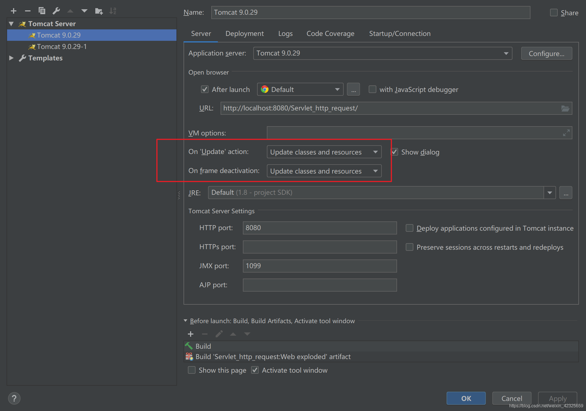586x411 pixels.
Task: Click the Remove Configuration minus icon
Action: click(x=28, y=11)
